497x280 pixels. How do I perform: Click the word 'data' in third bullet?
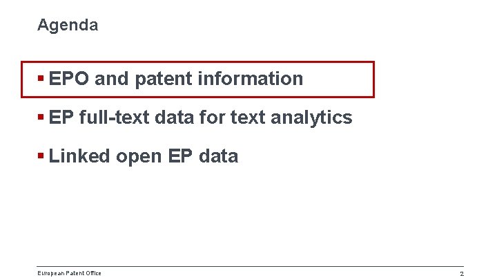[218, 156]
